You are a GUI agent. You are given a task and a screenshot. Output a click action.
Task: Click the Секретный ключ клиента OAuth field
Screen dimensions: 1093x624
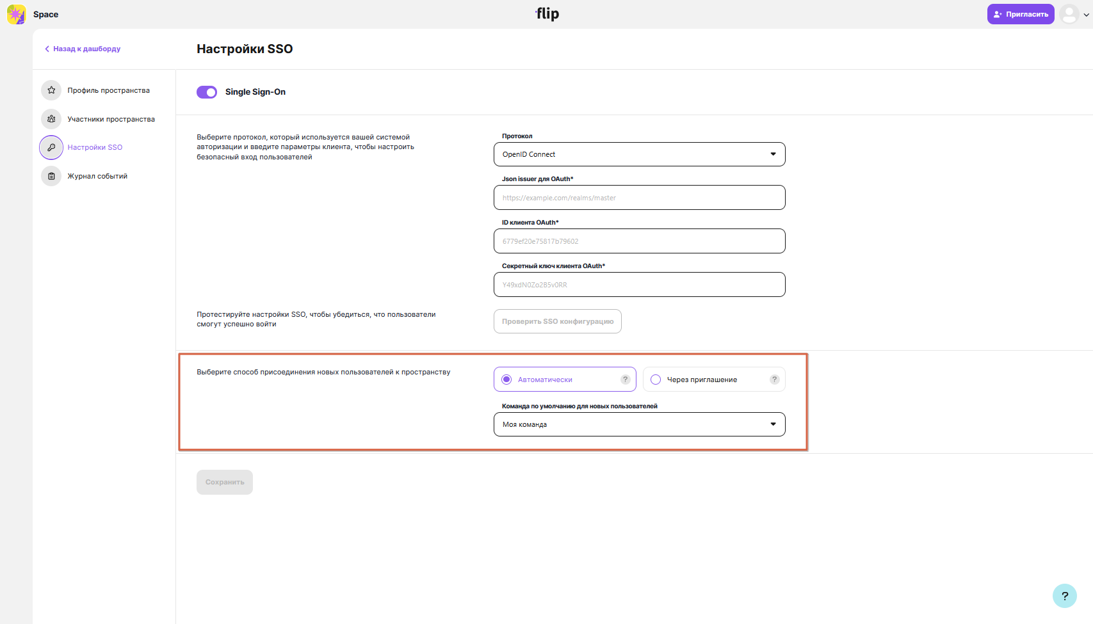coord(640,285)
